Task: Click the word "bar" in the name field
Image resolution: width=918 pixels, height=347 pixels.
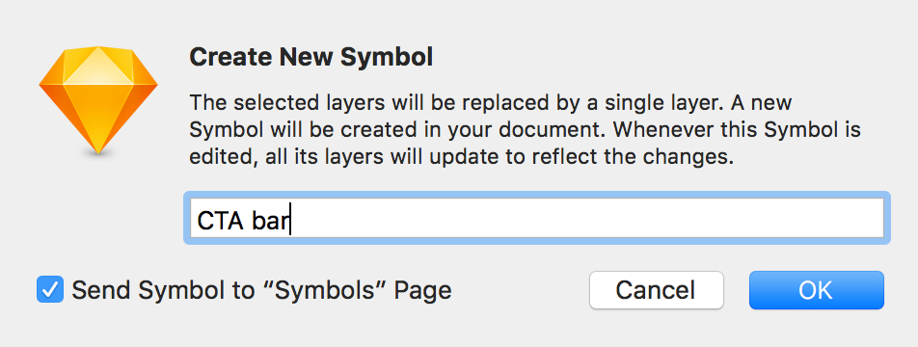Action: click(x=271, y=223)
